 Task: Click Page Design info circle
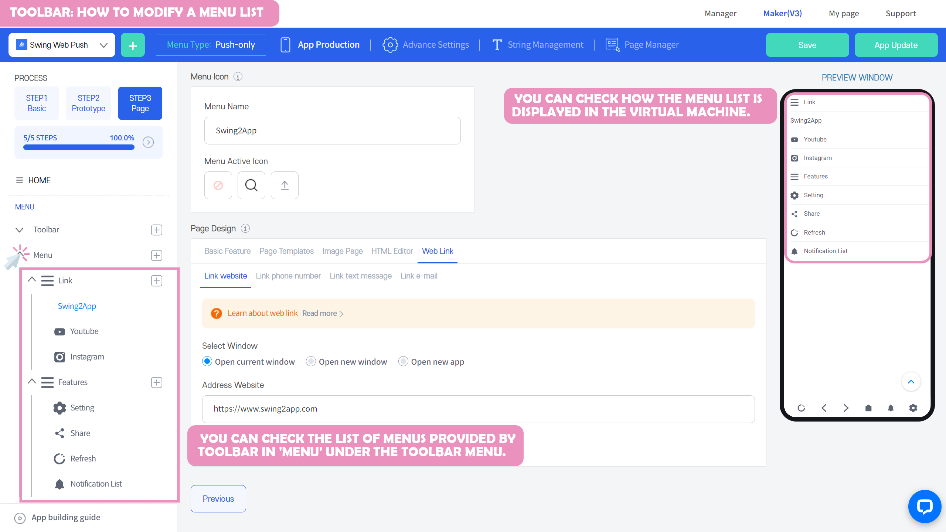(x=245, y=228)
